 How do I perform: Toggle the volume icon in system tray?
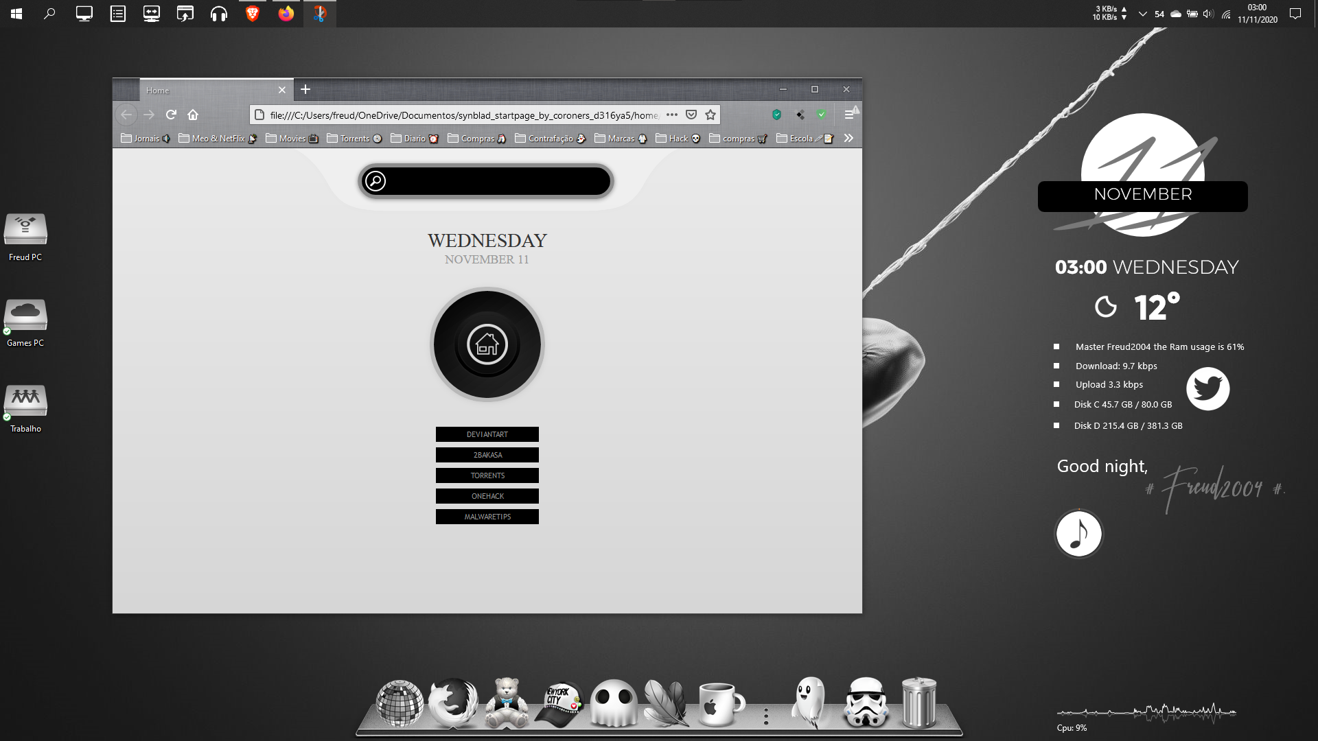[1208, 14]
